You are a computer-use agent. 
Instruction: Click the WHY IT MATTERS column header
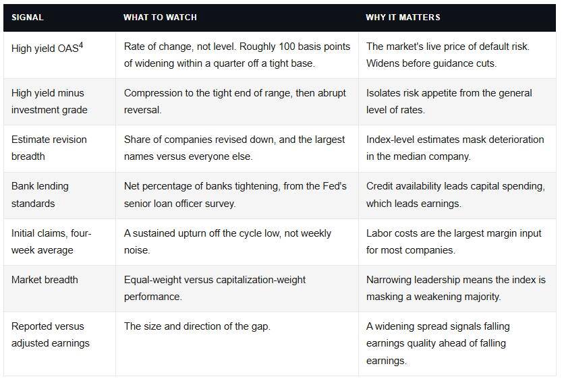[x=403, y=18]
